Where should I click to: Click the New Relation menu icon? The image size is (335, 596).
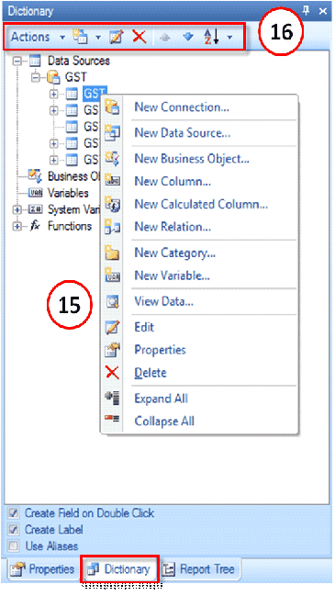pos(112,227)
